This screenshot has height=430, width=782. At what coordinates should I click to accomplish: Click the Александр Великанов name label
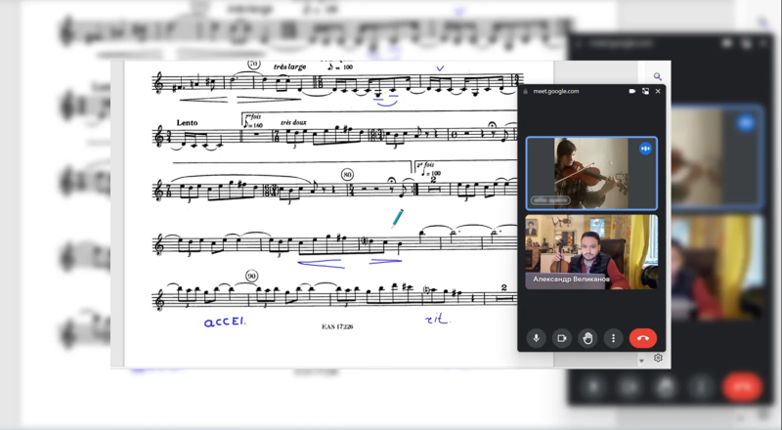point(571,279)
